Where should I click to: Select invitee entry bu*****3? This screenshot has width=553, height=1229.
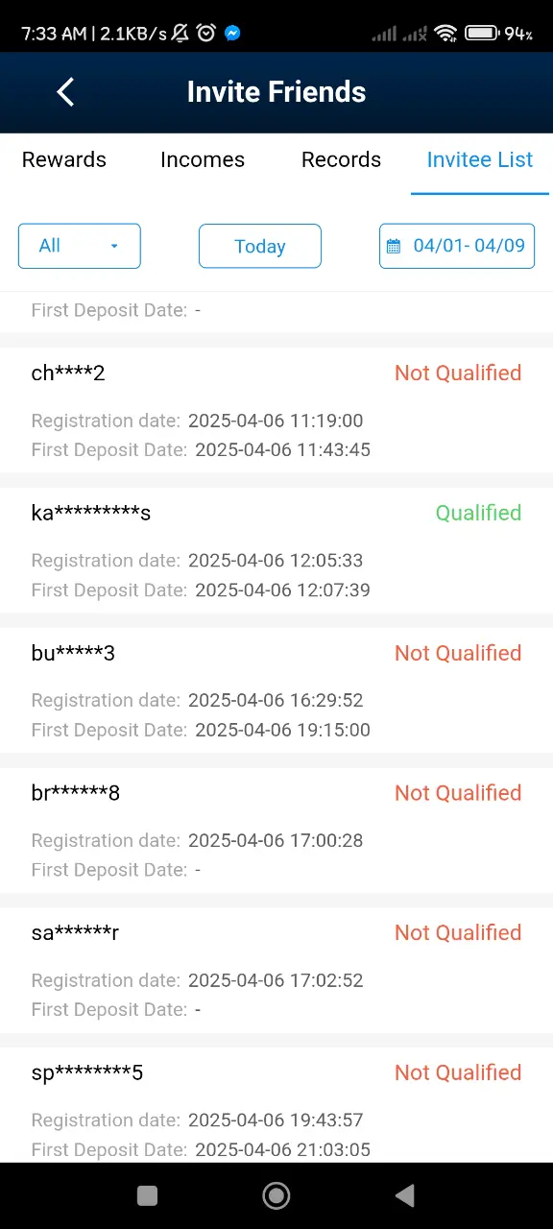click(276, 690)
